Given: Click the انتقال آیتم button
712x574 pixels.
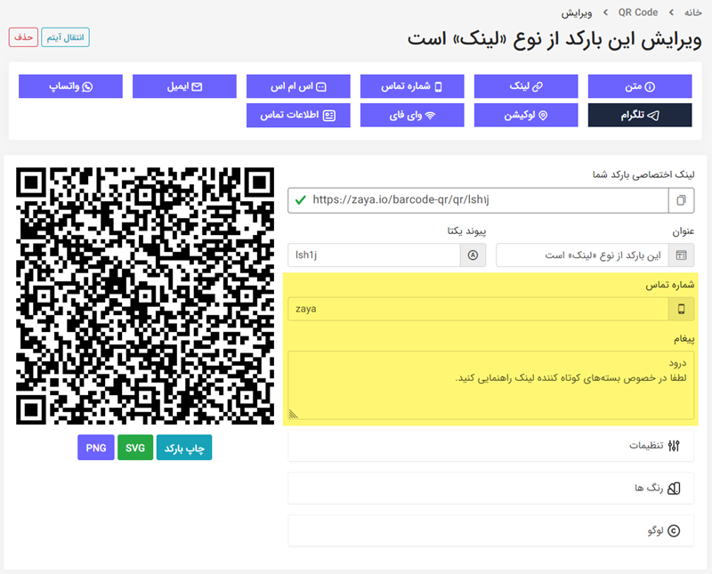Looking at the screenshot, I should click(x=65, y=37).
